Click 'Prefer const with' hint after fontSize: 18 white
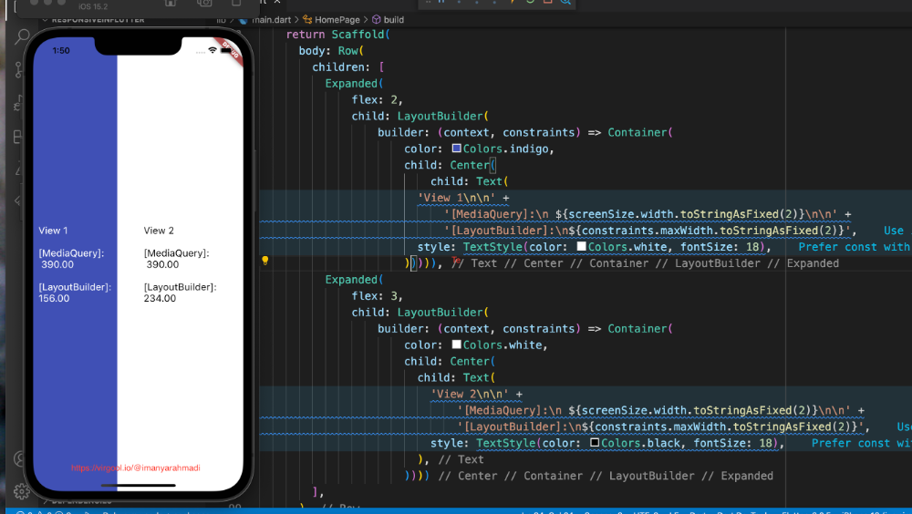The width and height of the screenshot is (912, 514). (854, 247)
